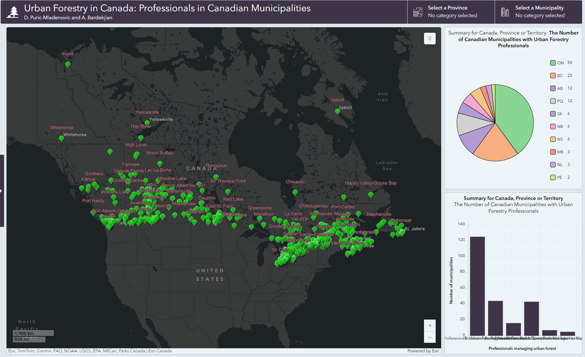
Task: Click the Powered by Esri link
Action: pos(423,351)
